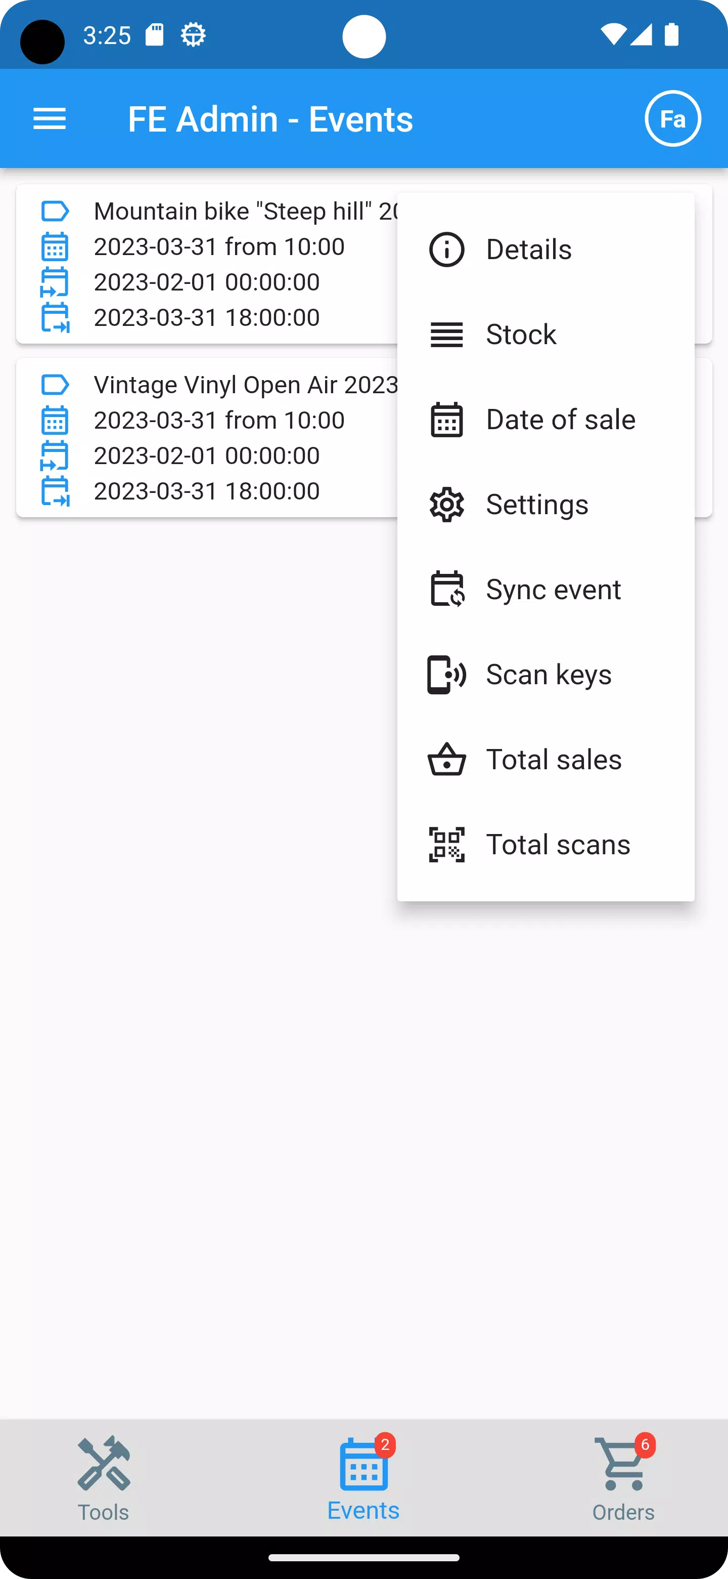
Task: Open Details from the context menu
Action: tap(528, 249)
